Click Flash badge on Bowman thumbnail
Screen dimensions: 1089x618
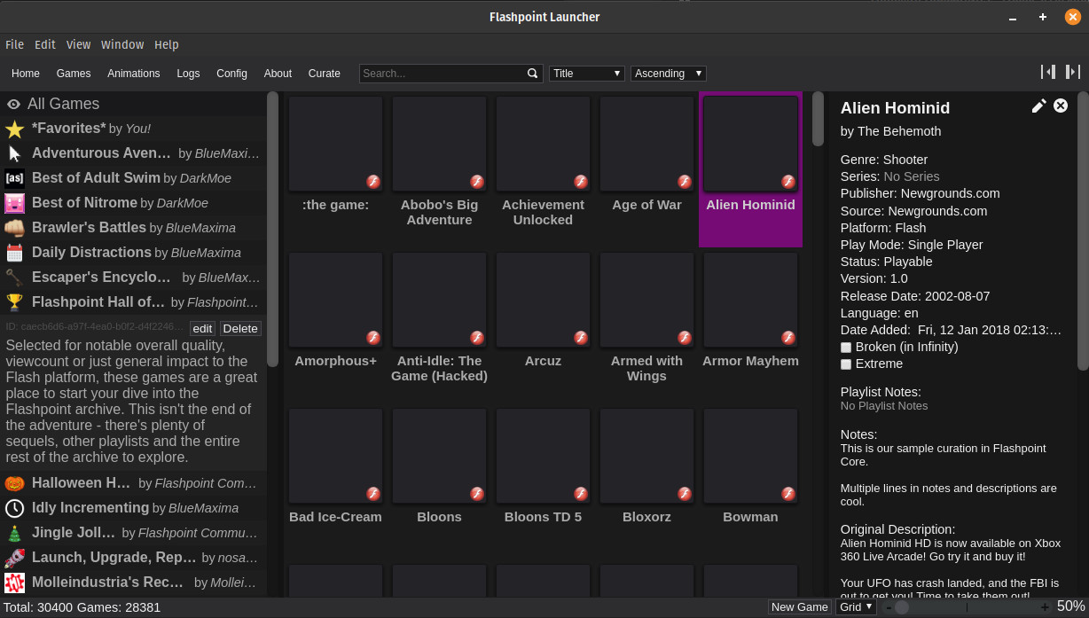[x=788, y=494]
